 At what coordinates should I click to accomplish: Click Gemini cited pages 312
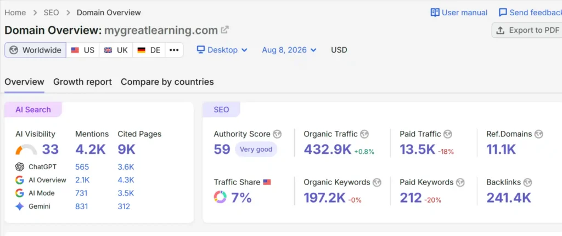123,206
